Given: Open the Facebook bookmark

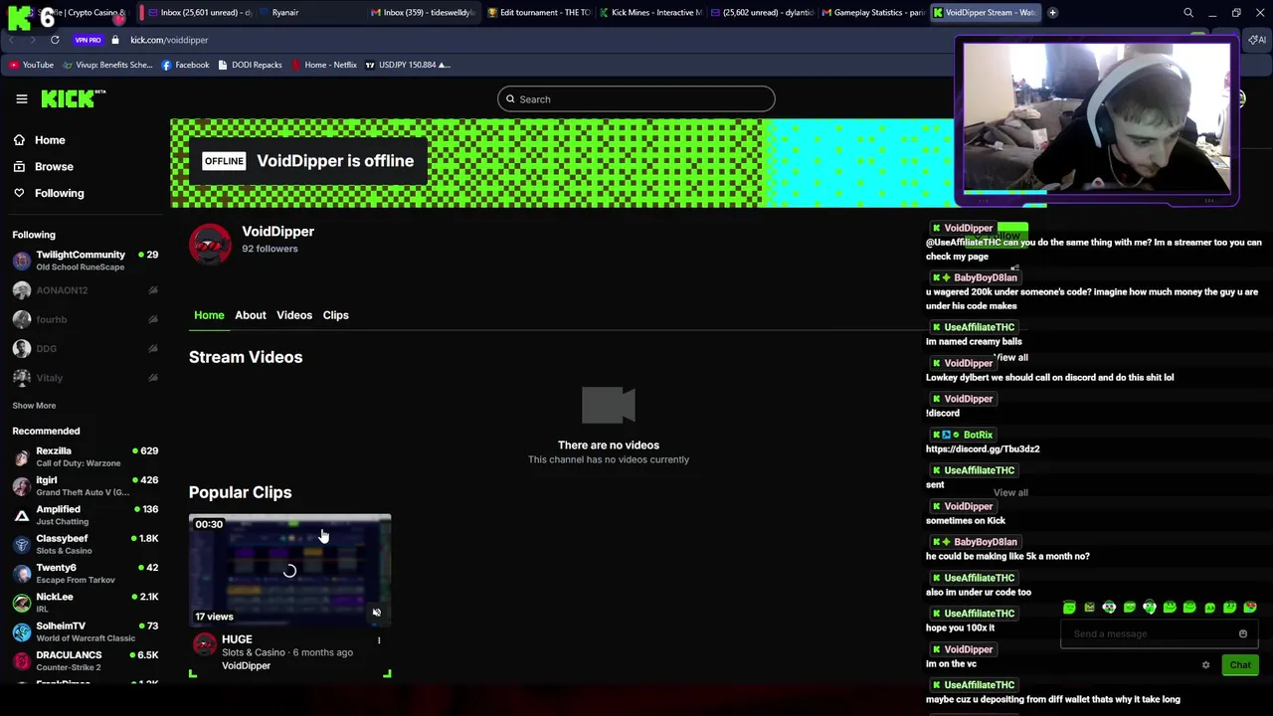Looking at the screenshot, I should 185,65.
